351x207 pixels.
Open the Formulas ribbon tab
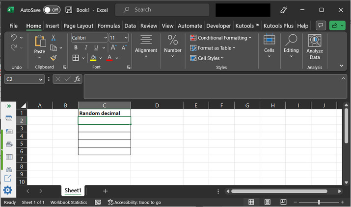(x=108, y=25)
